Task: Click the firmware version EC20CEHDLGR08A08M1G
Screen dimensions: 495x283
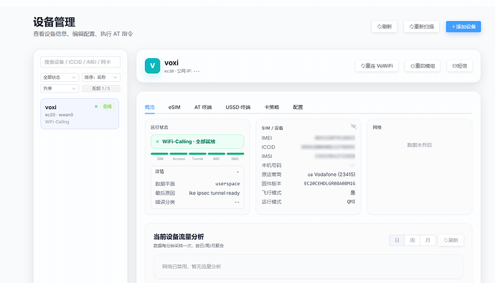Action: coord(329,183)
